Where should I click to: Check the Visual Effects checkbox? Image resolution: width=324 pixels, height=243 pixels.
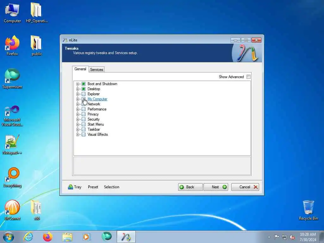pyautogui.click(x=84, y=134)
